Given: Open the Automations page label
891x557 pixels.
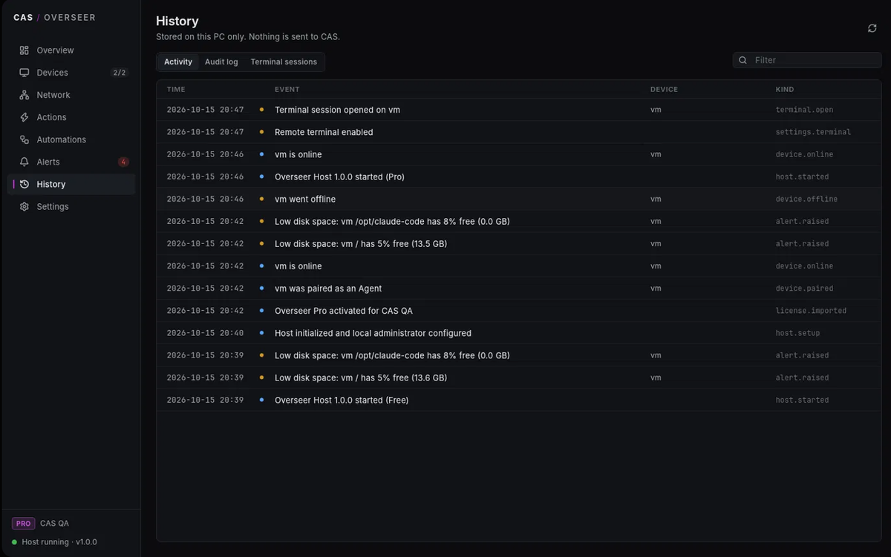Looking at the screenshot, I should click(x=62, y=139).
